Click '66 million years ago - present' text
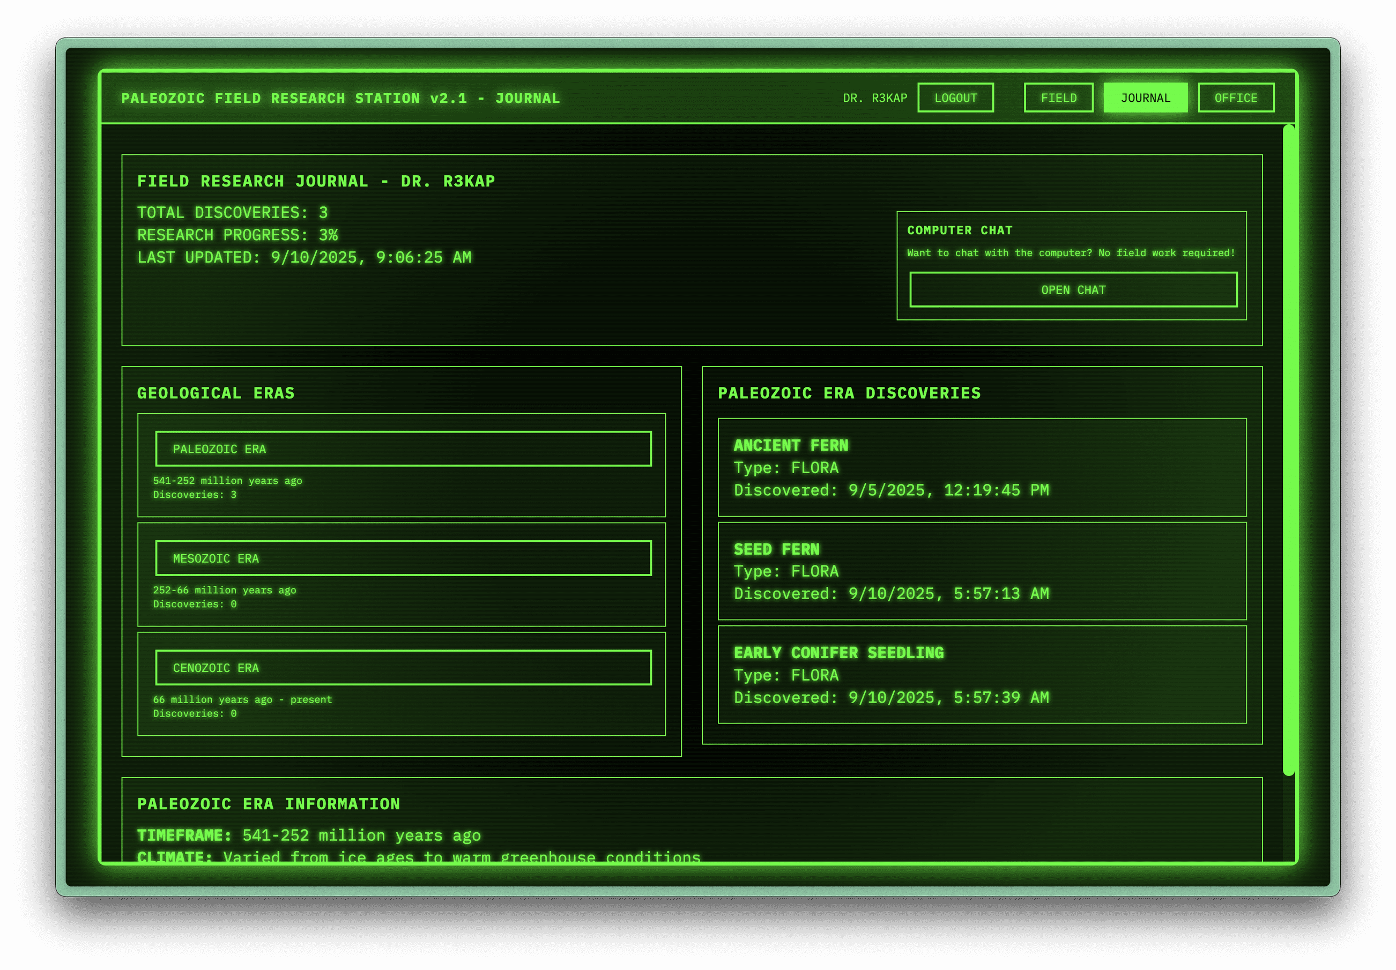This screenshot has height=970, width=1396. (x=243, y=699)
